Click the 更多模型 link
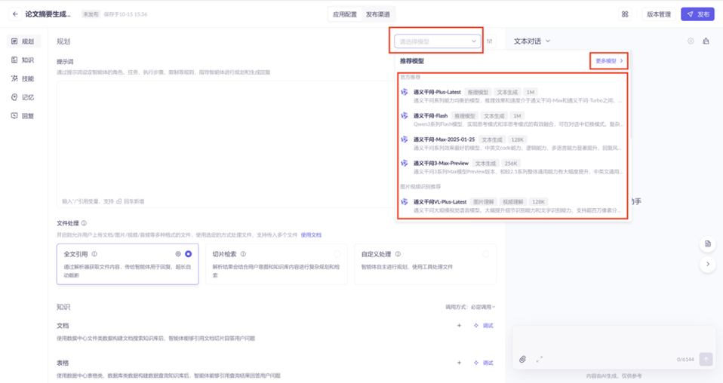This screenshot has width=723, height=383. 608,61
